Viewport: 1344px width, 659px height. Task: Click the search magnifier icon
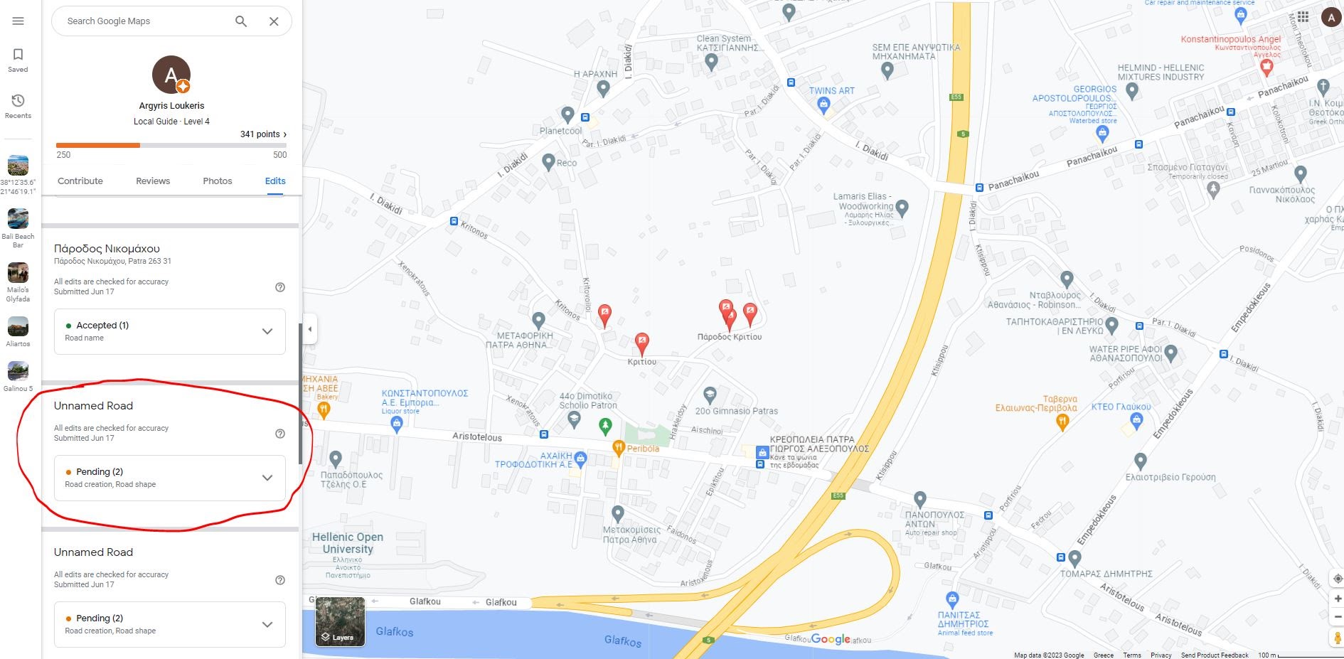point(241,21)
